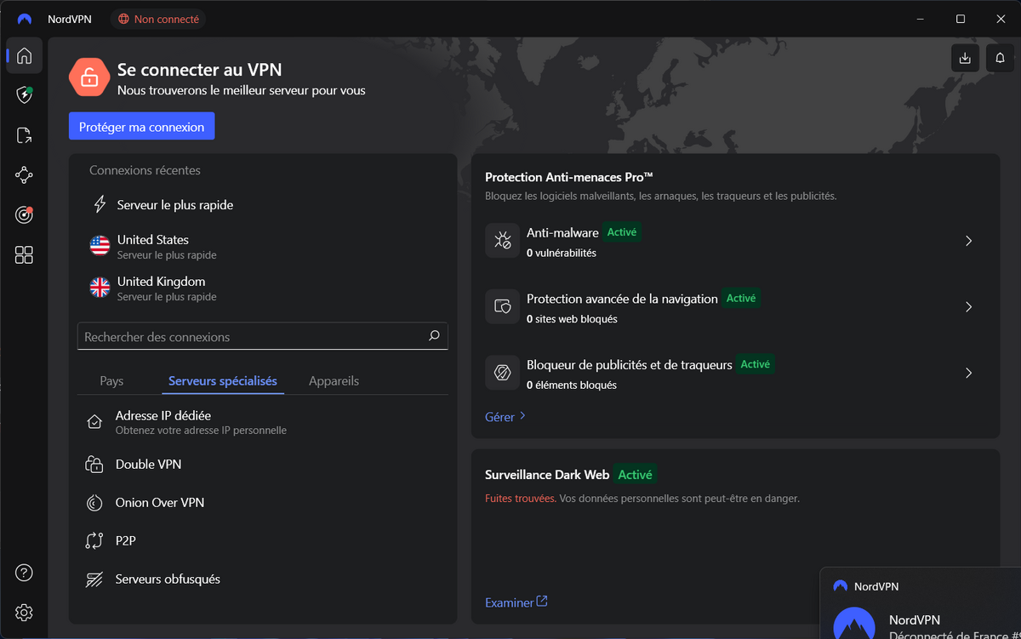Switch to the Pays tab
This screenshot has height=639, width=1021.
(x=111, y=380)
